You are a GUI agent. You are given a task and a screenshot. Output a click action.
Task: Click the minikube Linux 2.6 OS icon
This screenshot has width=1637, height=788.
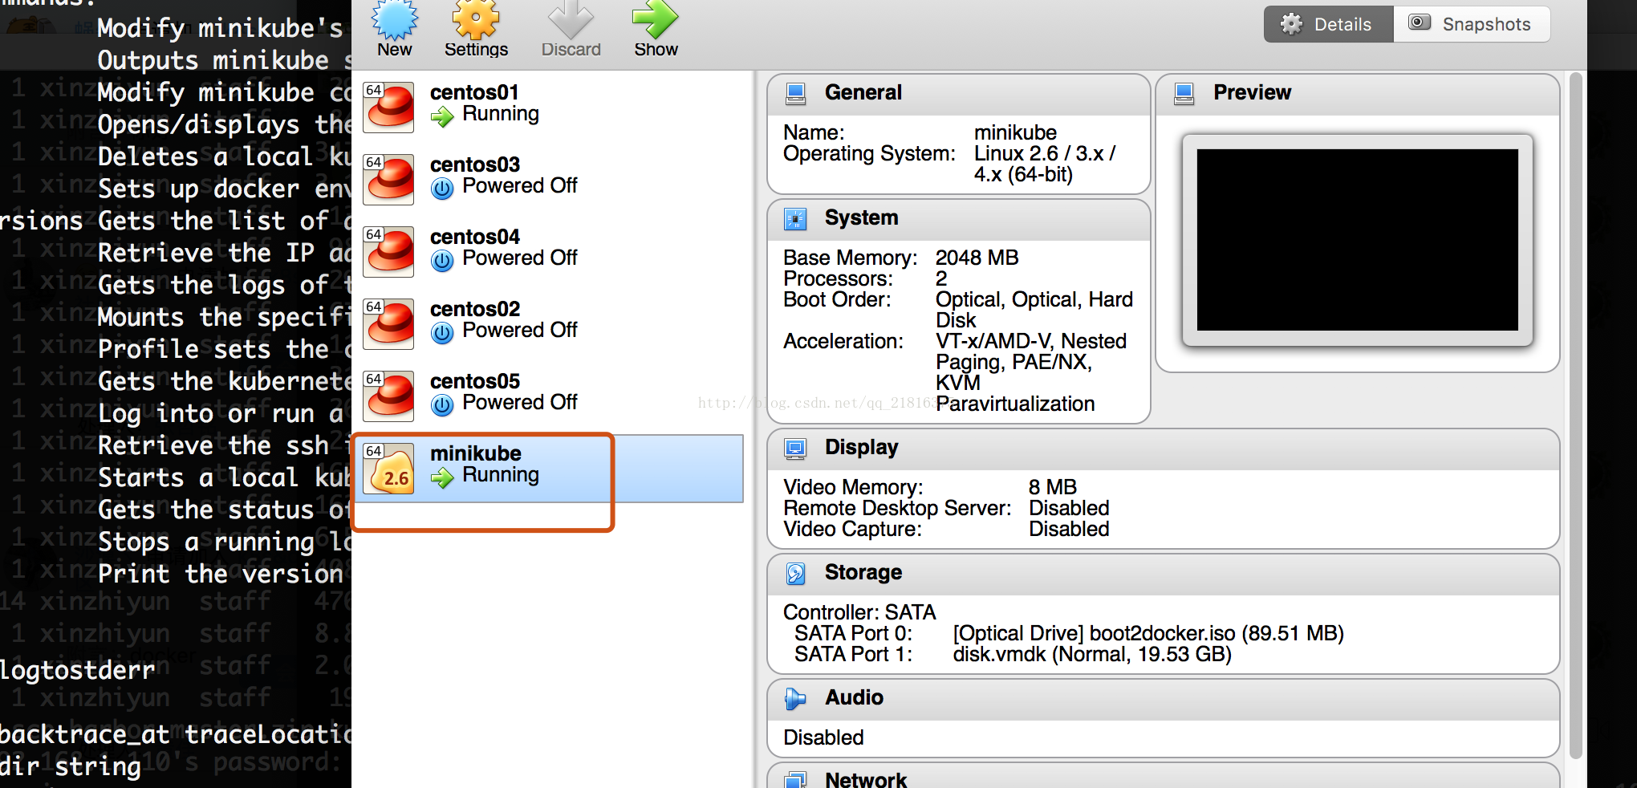coord(389,469)
